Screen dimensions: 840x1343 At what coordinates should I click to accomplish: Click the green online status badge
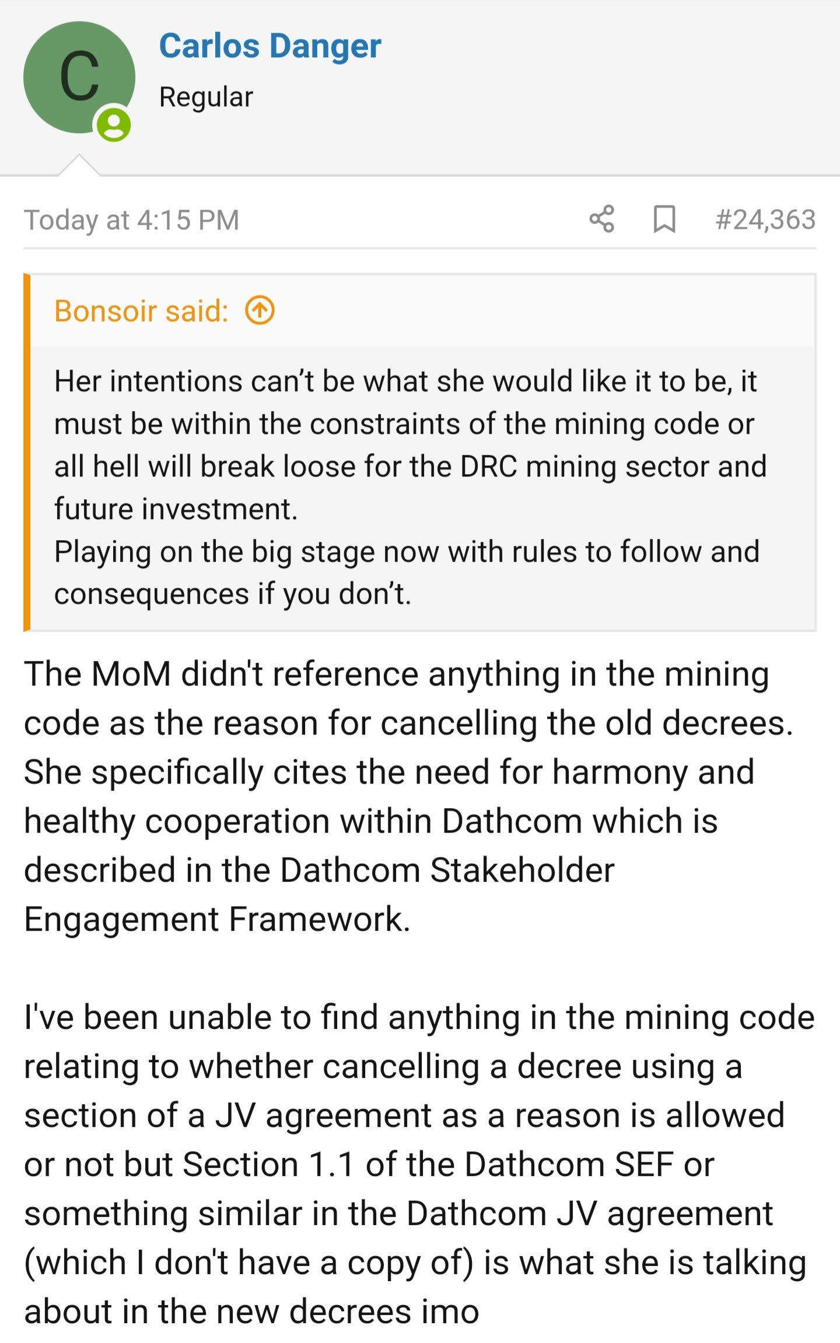[x=114, y=124]
